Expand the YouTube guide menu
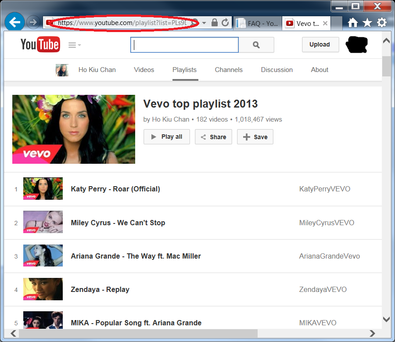Viewport: 395px width, 342px height. pyautogui.click(x=75, y=45)
